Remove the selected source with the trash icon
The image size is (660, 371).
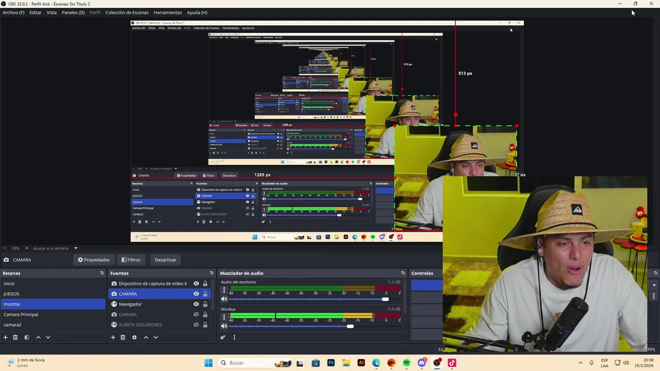(x=123, y=338)
